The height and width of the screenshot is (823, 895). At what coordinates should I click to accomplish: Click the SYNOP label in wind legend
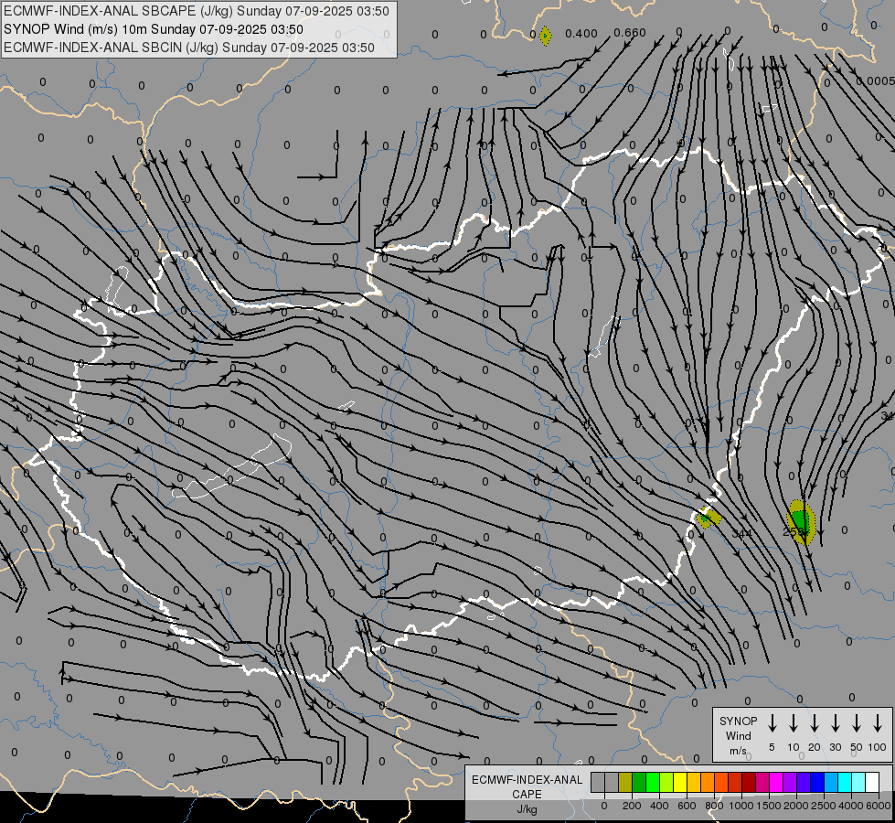pos(738,721)
